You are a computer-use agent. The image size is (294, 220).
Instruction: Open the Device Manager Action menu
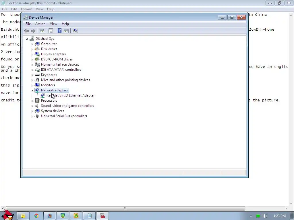point(40,24)
